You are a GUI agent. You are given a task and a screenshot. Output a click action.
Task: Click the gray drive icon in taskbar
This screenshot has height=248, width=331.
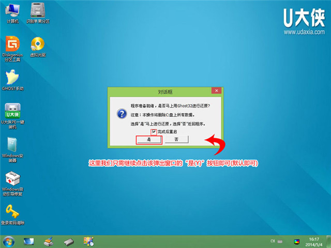(69, 241)
